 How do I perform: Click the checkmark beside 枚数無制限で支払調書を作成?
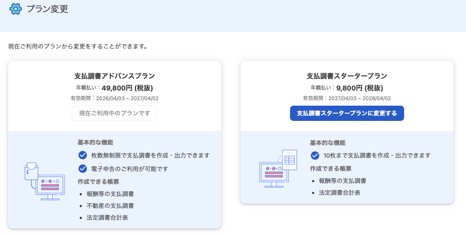[82, 155]
